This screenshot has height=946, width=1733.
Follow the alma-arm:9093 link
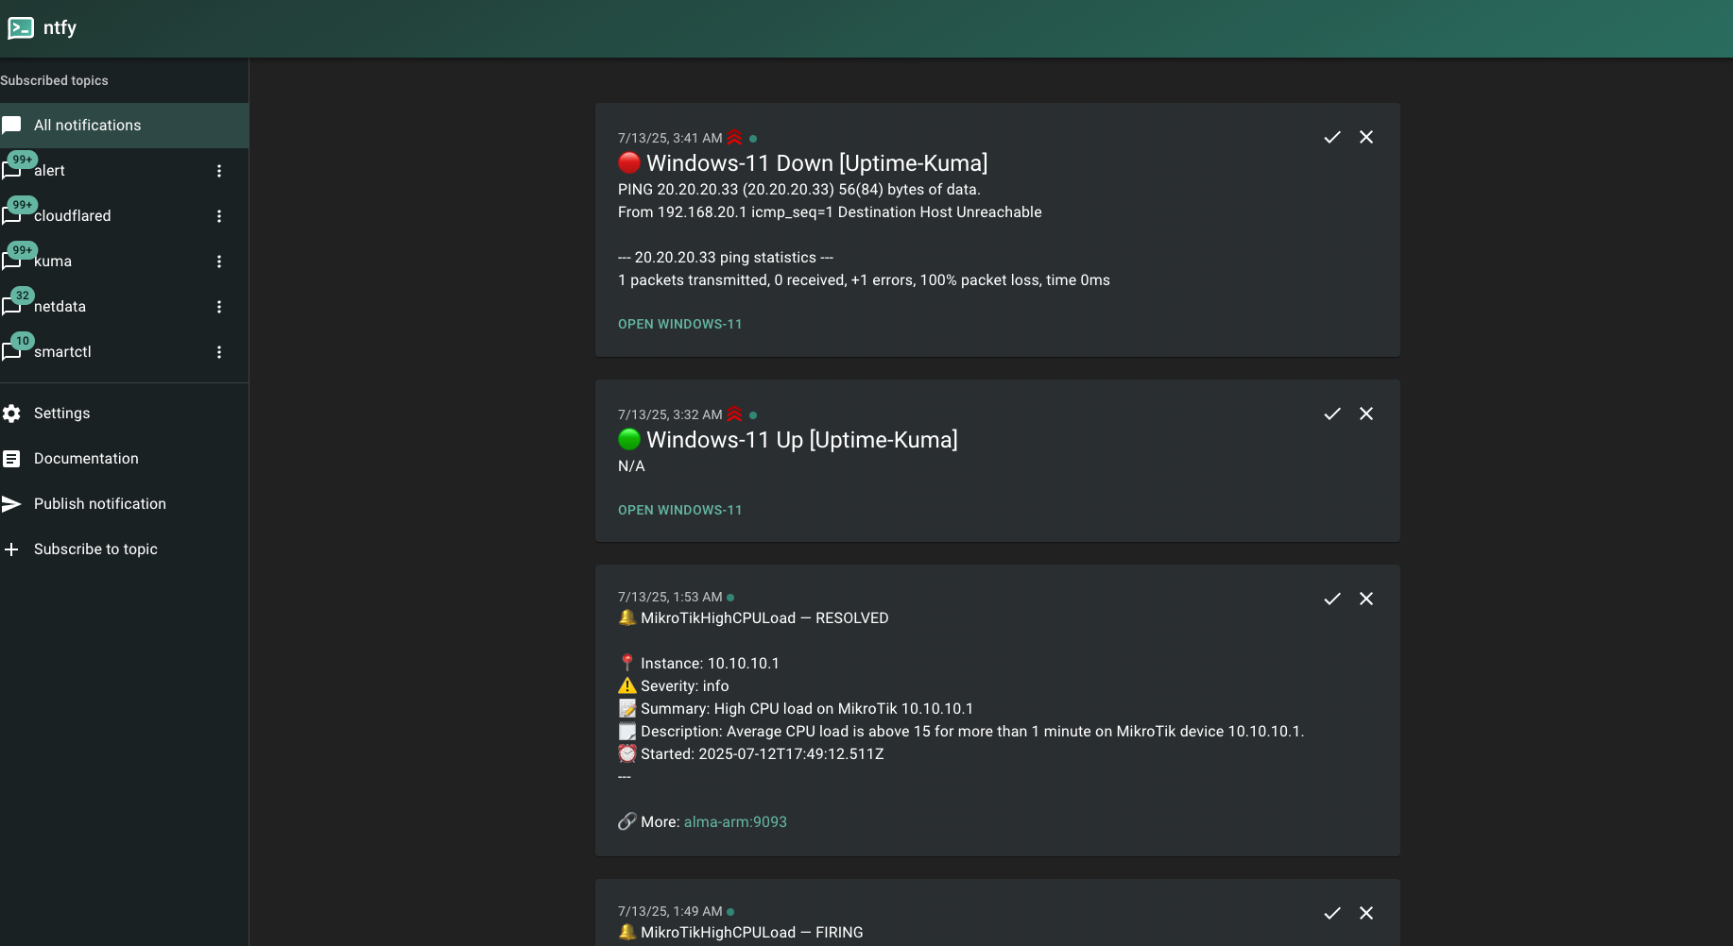click(x=735, y=822)
